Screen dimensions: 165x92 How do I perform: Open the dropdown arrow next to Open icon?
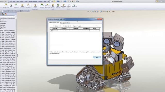(56, 2)
